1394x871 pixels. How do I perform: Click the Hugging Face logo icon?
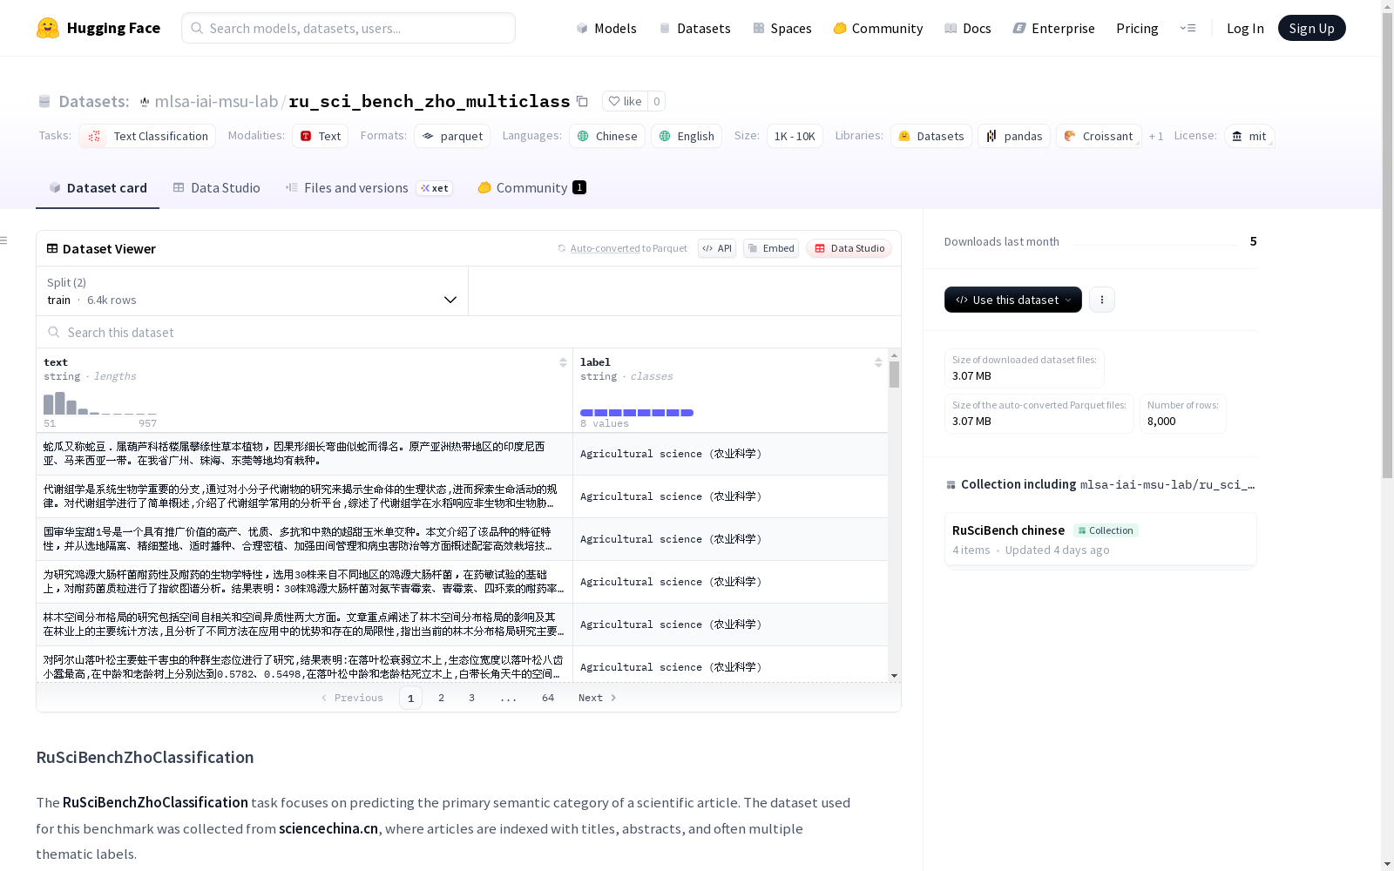pyautogui.click(x=48, y=28)
